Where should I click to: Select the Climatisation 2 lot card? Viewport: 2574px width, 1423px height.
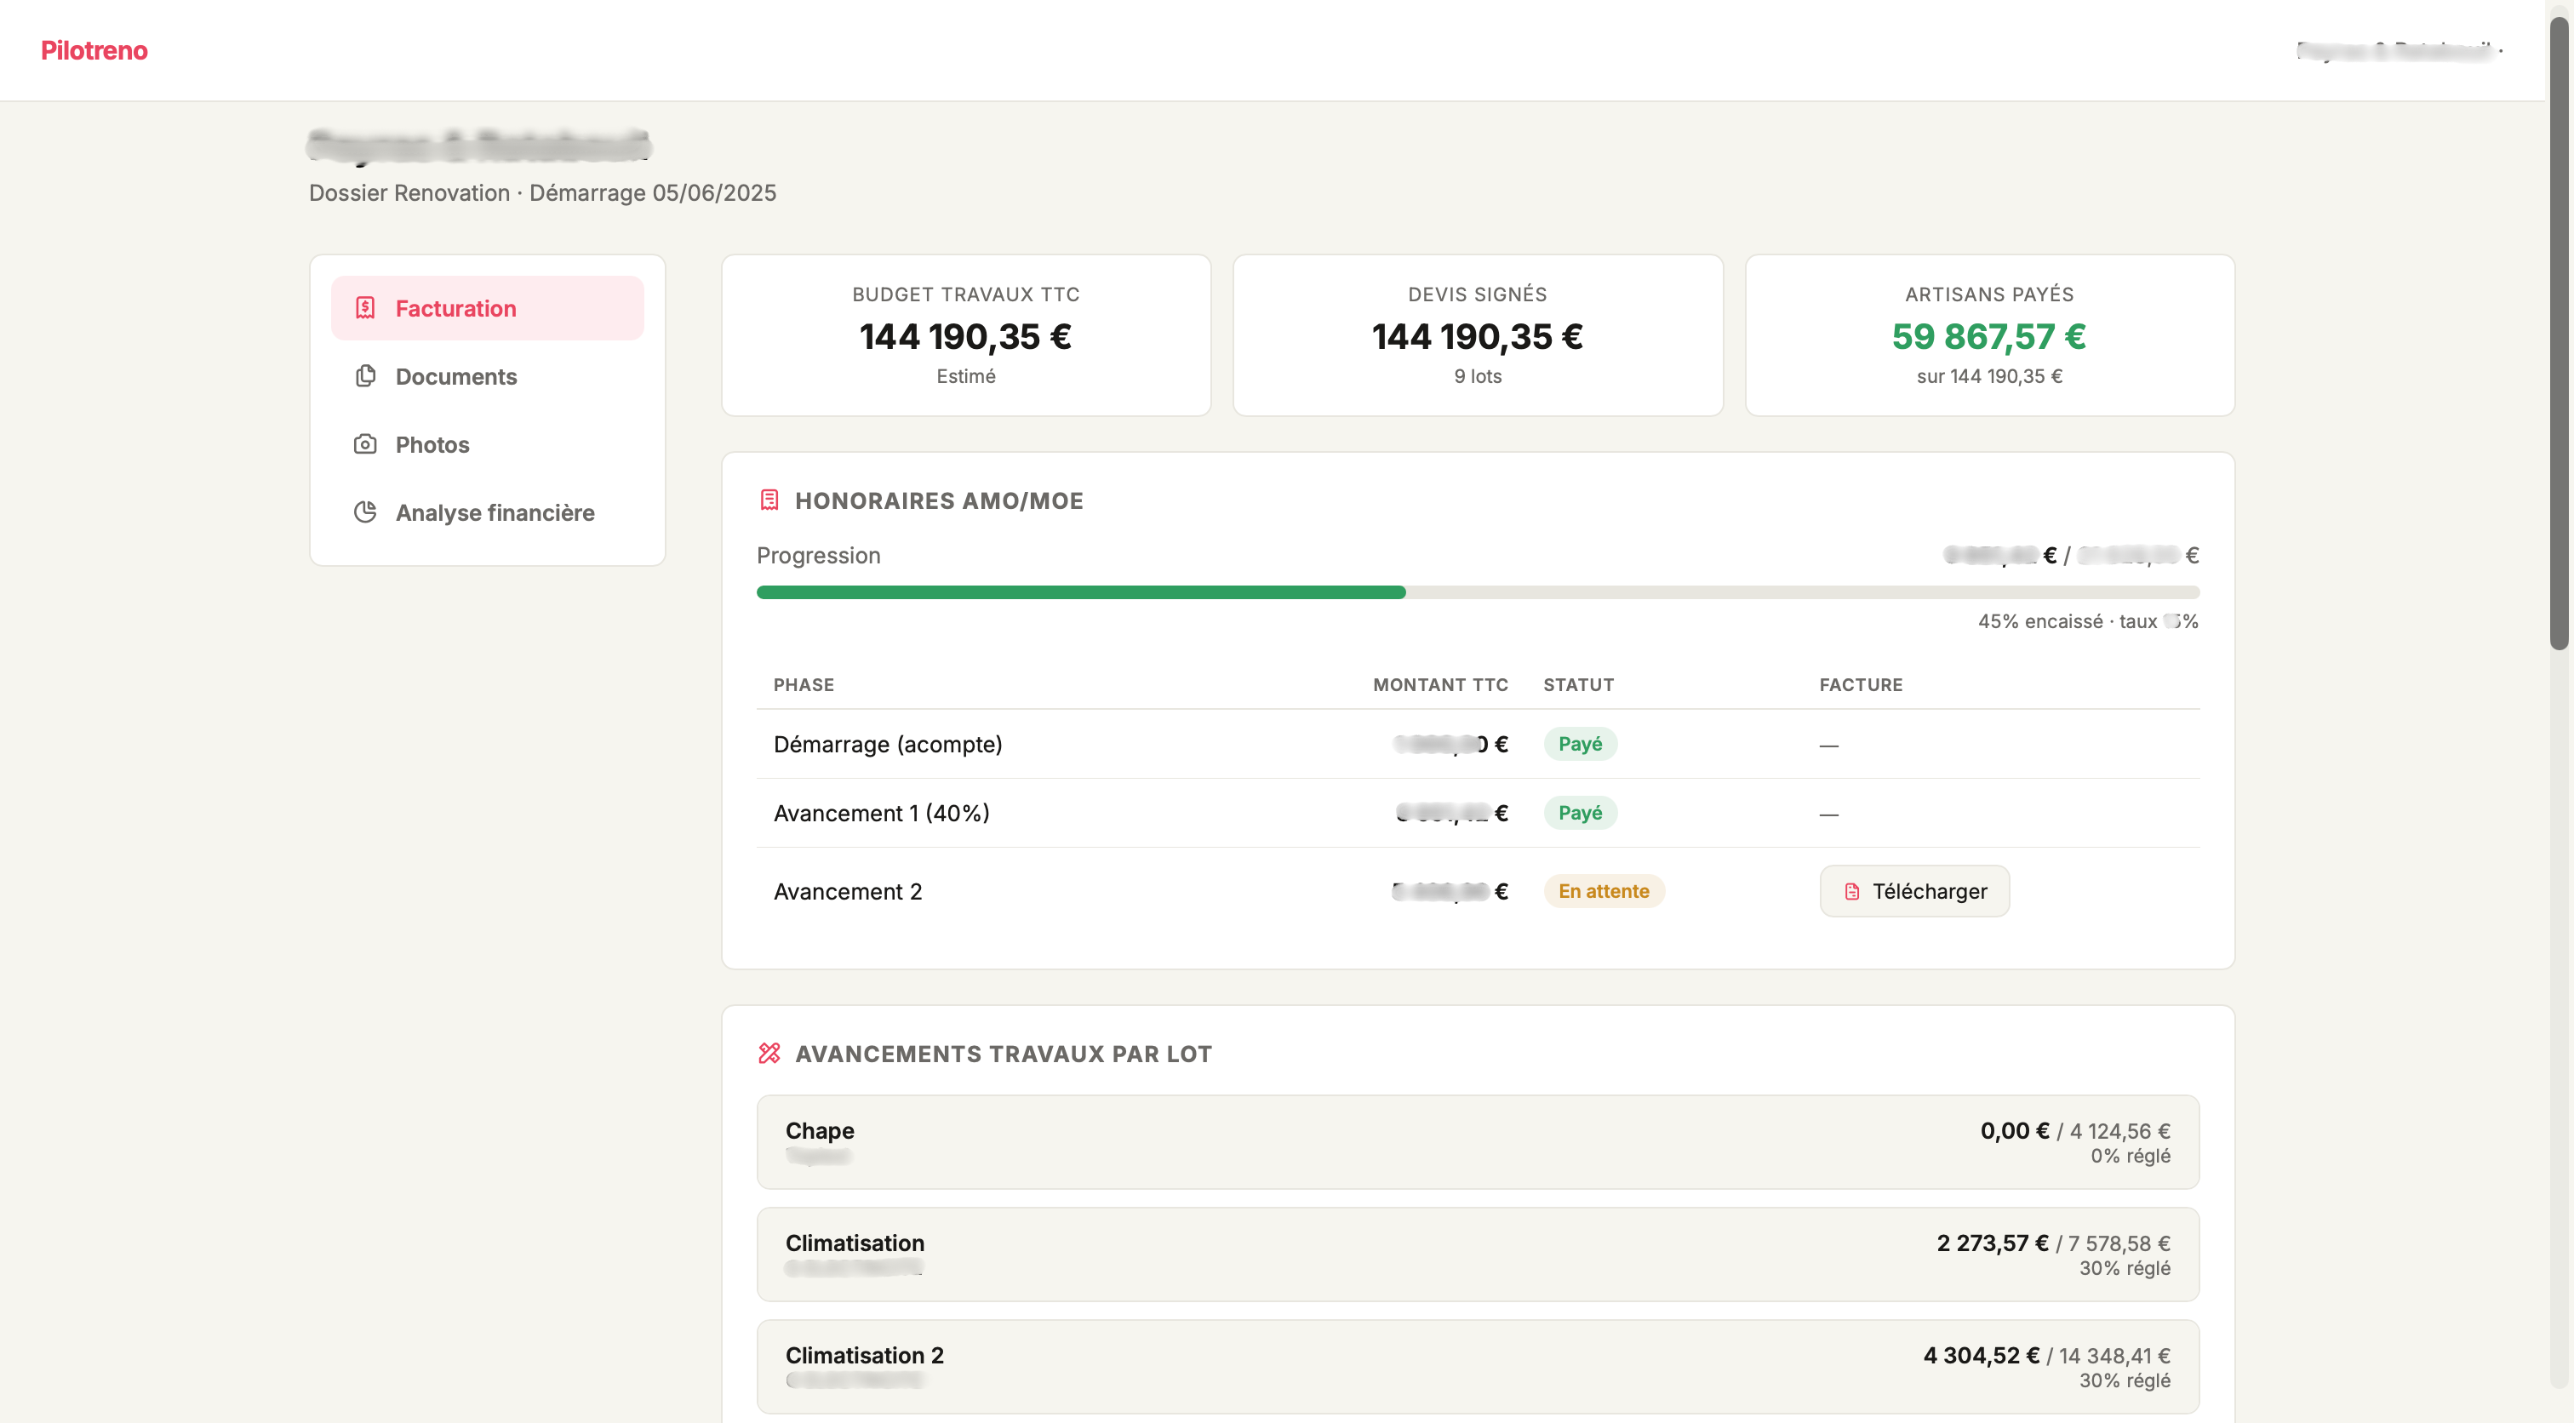pos(1478,1366)
